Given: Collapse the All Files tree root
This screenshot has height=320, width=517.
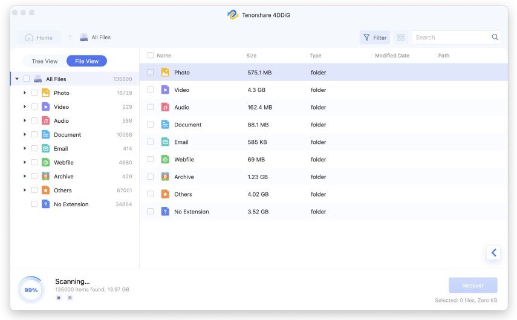Looking at the screenshot, I should tap(17, 79).
